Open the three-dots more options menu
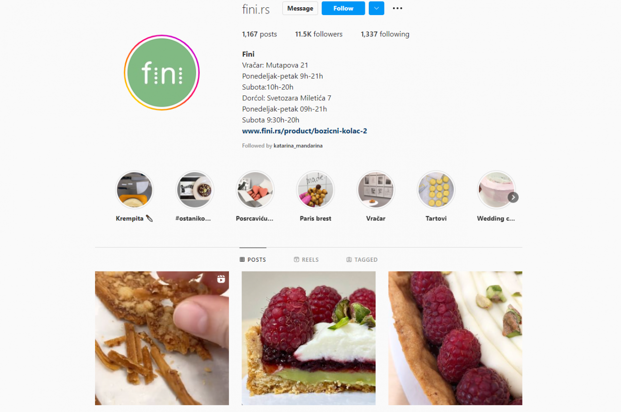 (x=397, y=8)
